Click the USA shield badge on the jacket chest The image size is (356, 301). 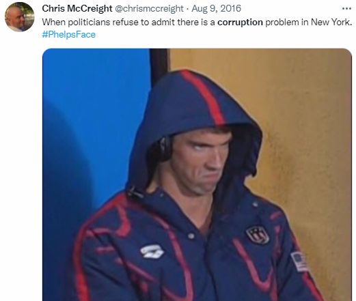click(x=258, y=235)
